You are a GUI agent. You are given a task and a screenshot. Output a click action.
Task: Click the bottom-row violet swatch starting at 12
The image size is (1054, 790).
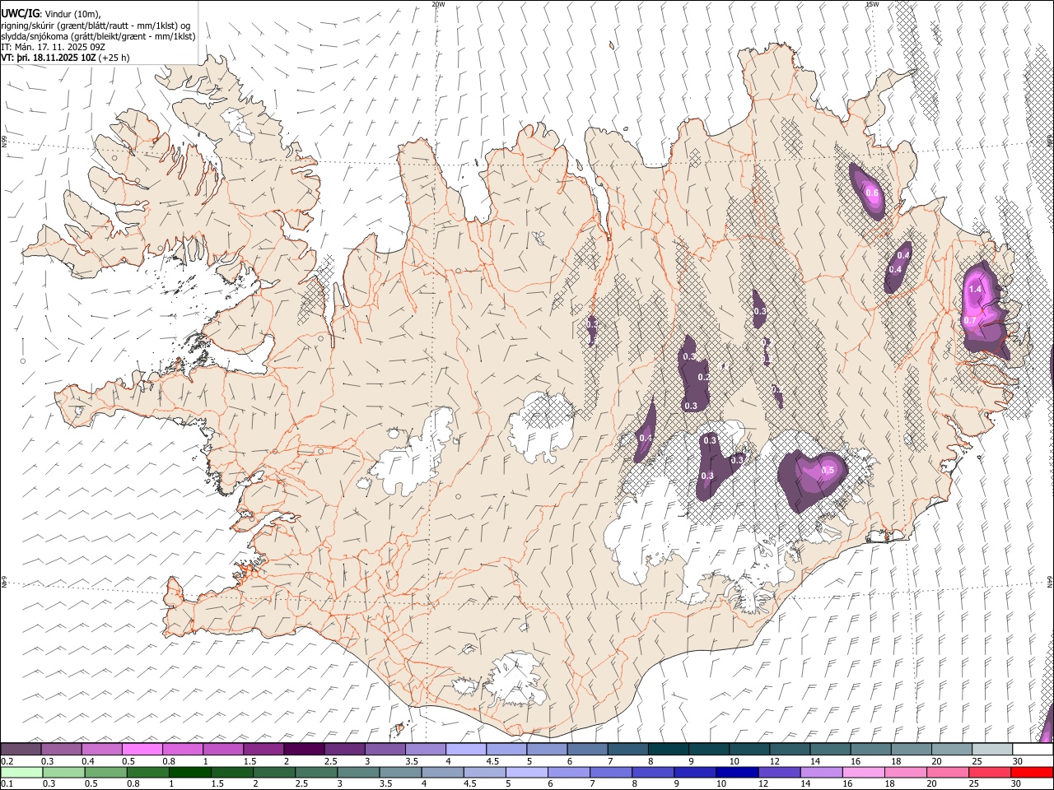(780, 772)
